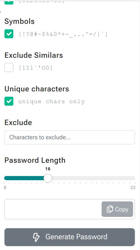Uncheck the Symbols checkbox
140x250 pixels.
coord(9,34)
